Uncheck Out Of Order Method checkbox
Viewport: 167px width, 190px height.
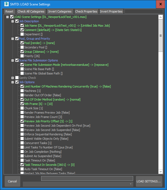point(22,99)
